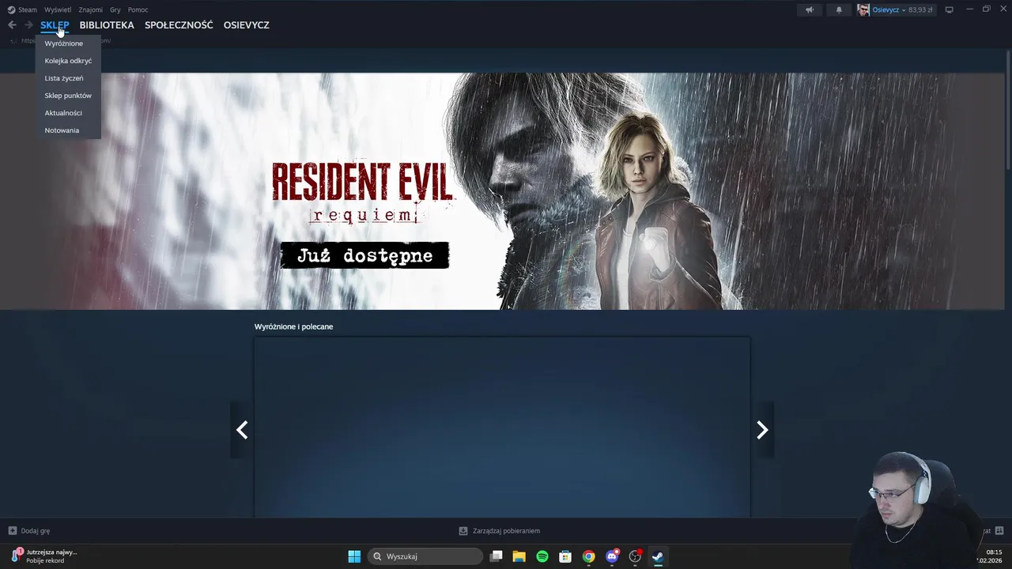Open the notifications bell
The height and width of the screenshot is (569, 1012).
839,9
